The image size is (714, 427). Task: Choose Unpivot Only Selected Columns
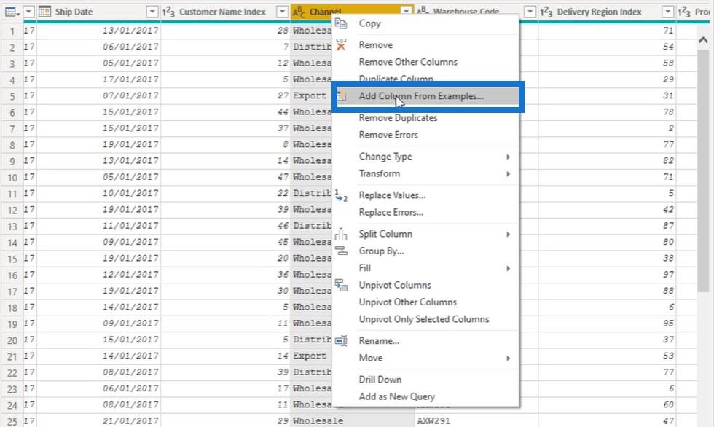coord(424,319)
